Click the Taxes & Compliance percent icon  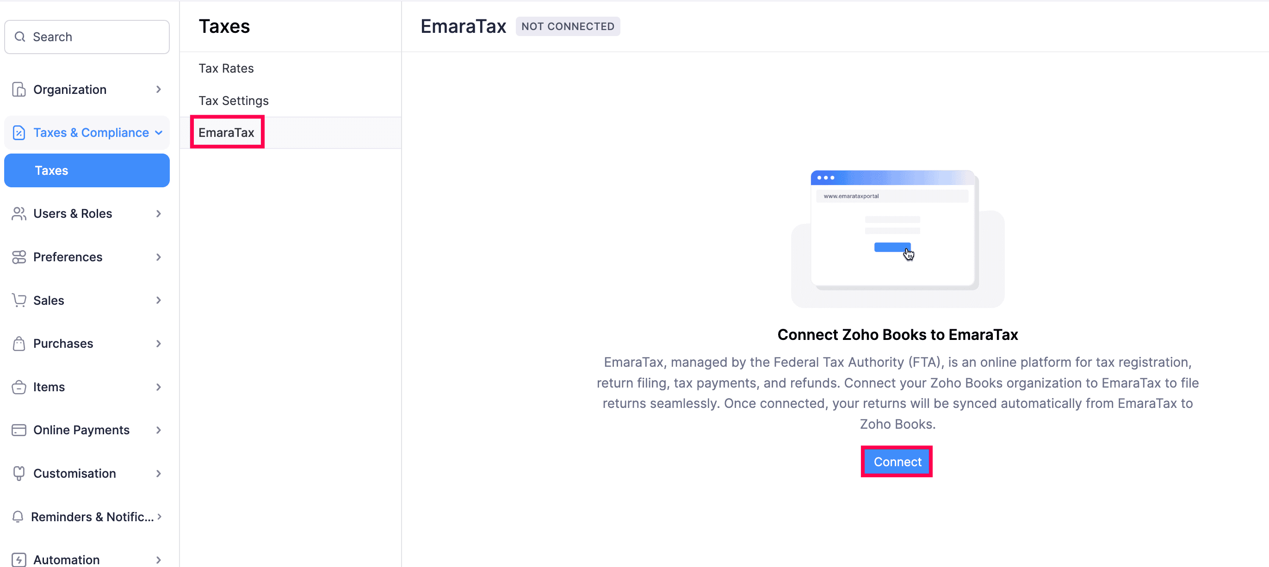[18, 133]
